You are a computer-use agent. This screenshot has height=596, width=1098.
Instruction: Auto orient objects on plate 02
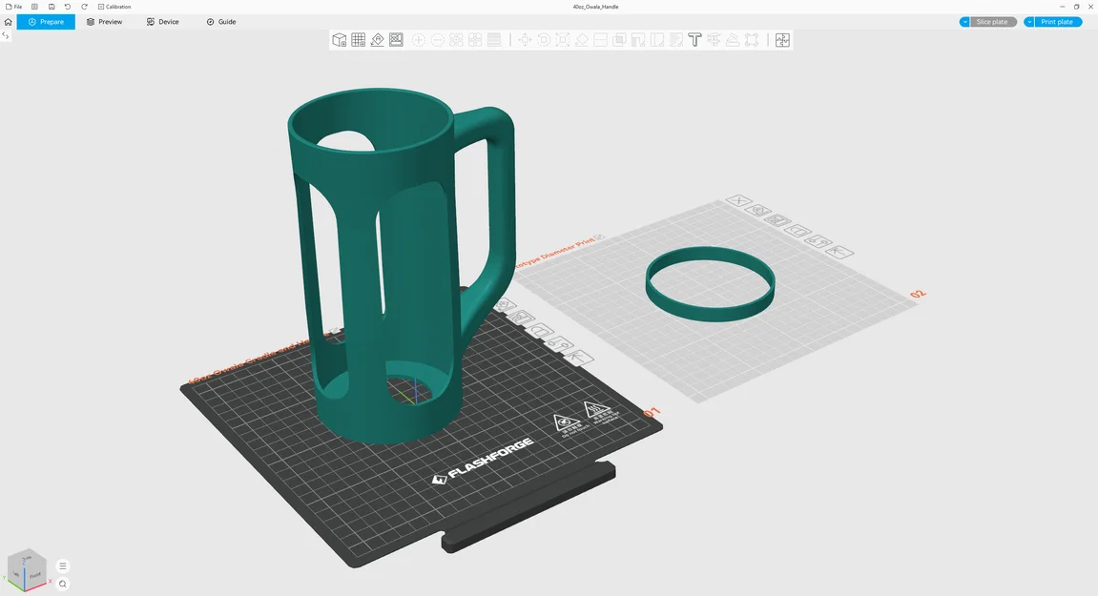tap(757, 210)
